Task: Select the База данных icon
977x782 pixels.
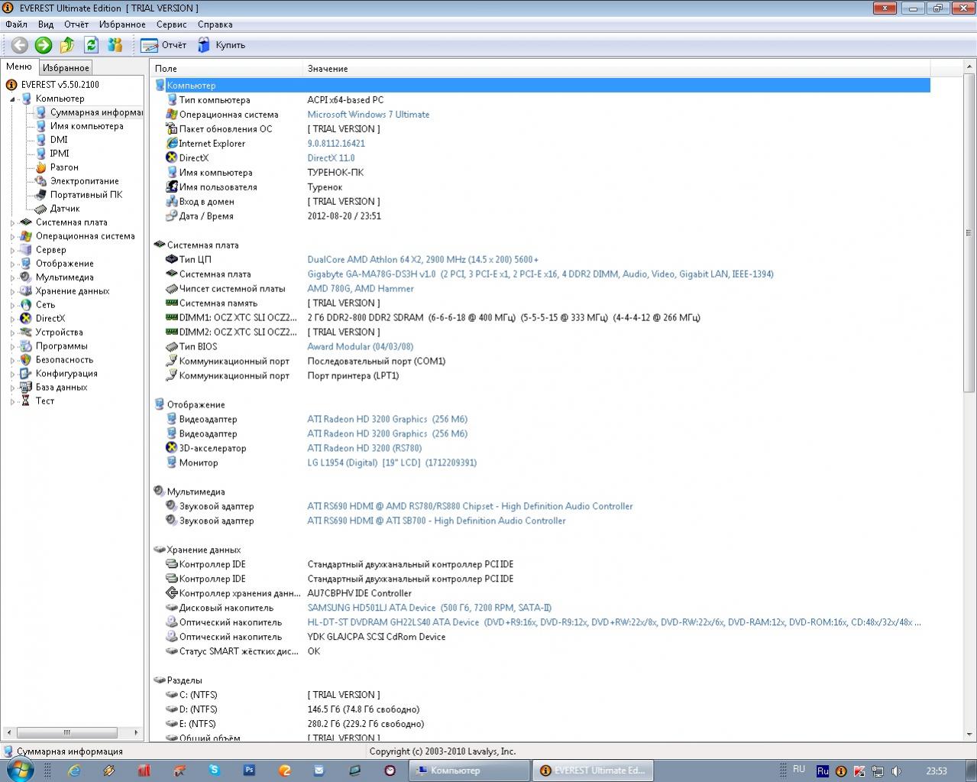Action: click(x=26, y=388)
